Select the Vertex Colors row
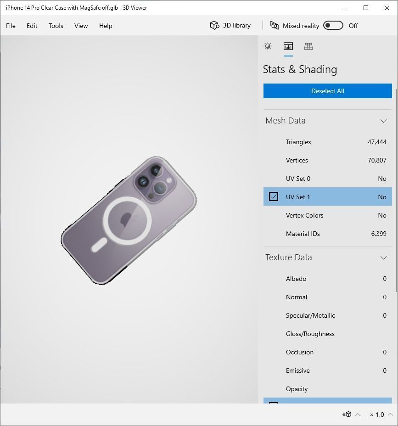This screenshot has width=398, height=426. tap(328, 215)
